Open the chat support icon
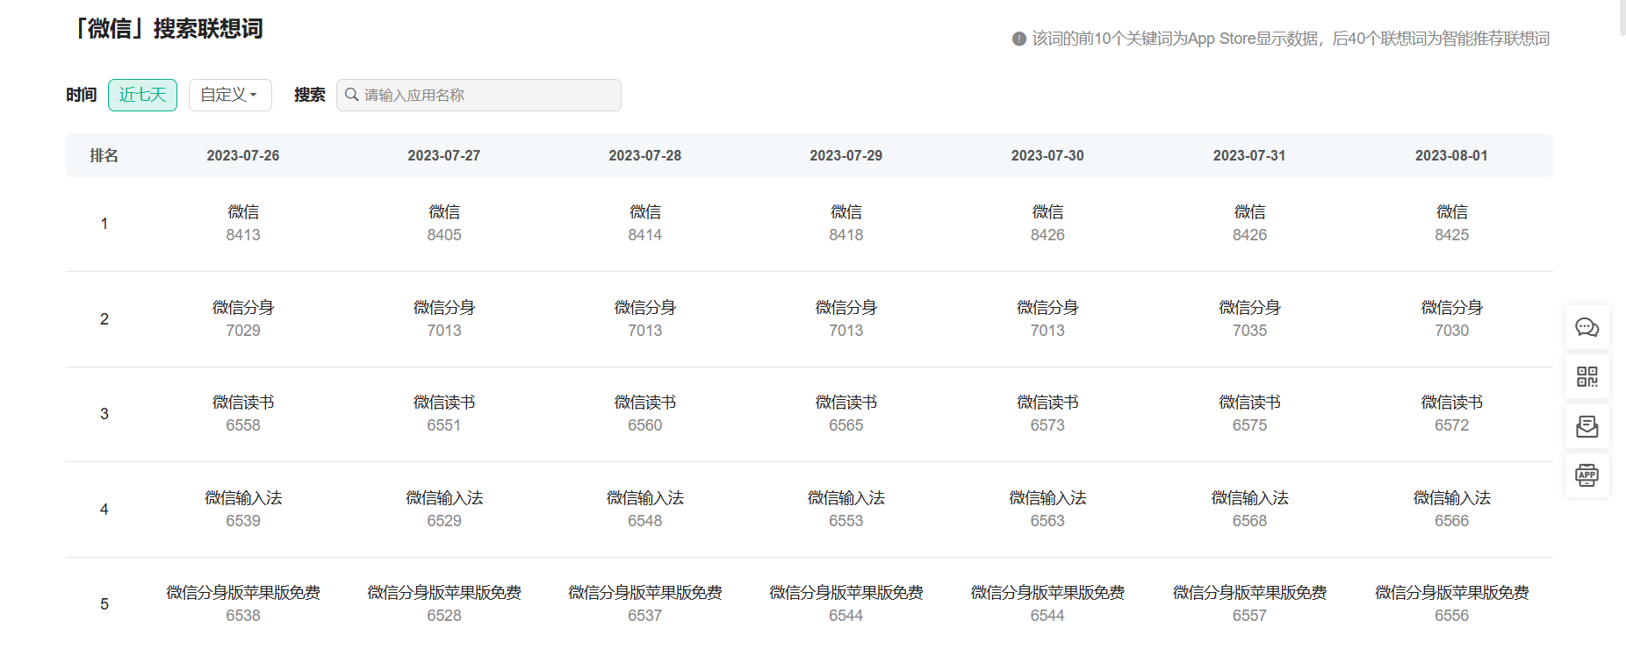The image size is (1626, 649). [1586, 328]
